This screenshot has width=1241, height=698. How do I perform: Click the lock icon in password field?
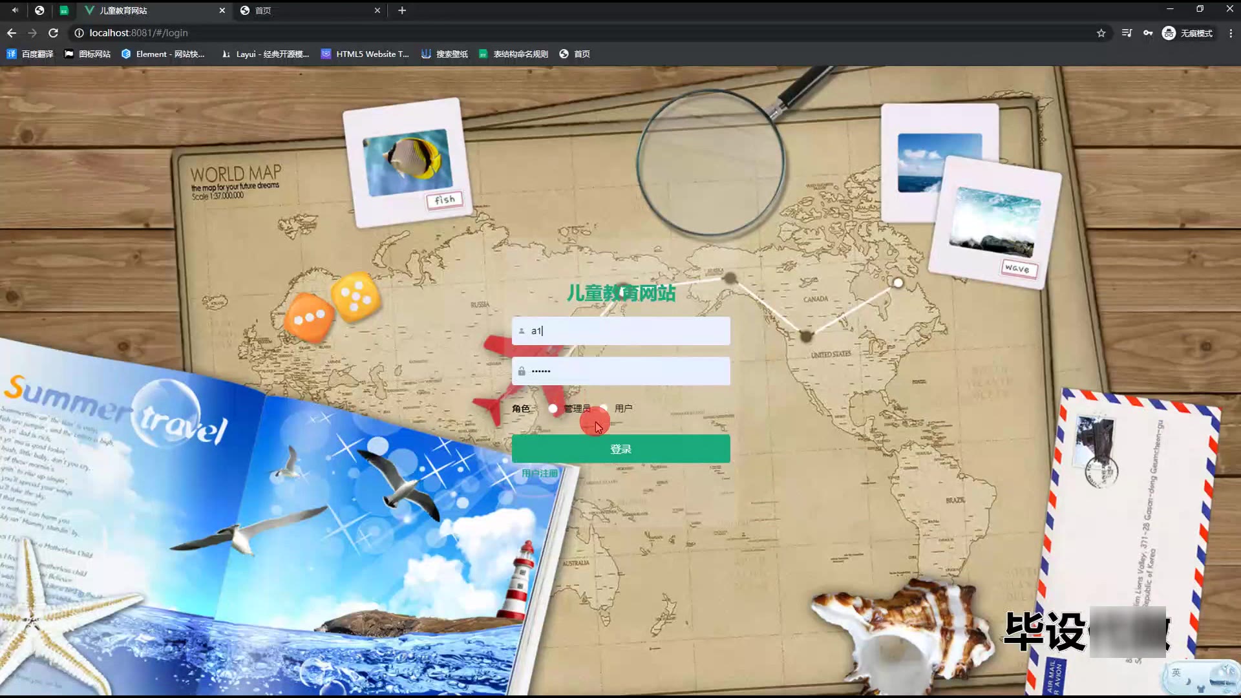point(522,371)
